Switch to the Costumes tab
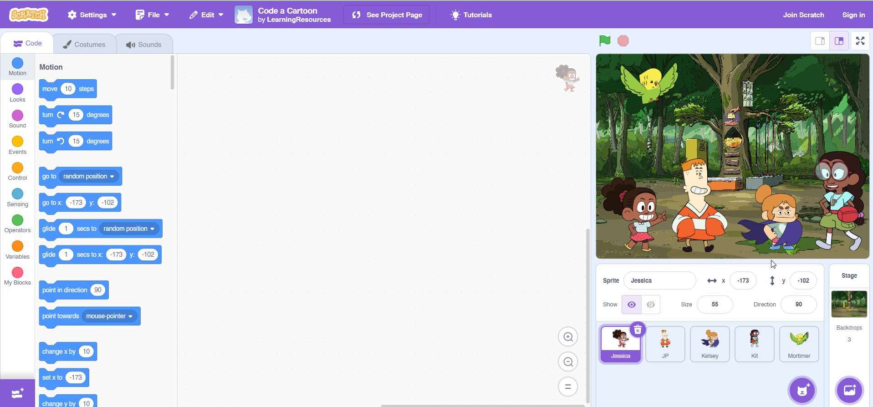Image resolution: width=873 pixels, height=407 pixels. point(84,44)
